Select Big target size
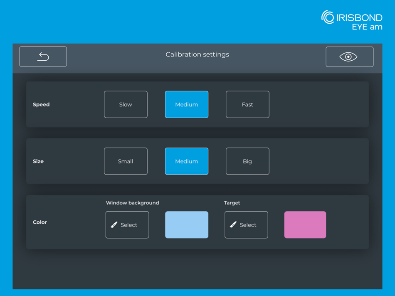 248,161
